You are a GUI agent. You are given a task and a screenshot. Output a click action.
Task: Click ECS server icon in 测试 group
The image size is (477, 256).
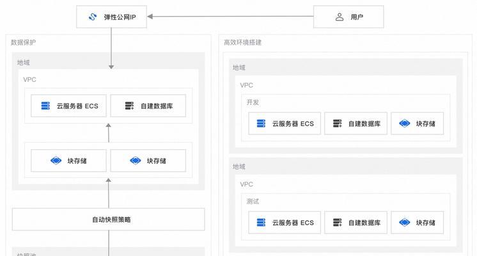261,222
